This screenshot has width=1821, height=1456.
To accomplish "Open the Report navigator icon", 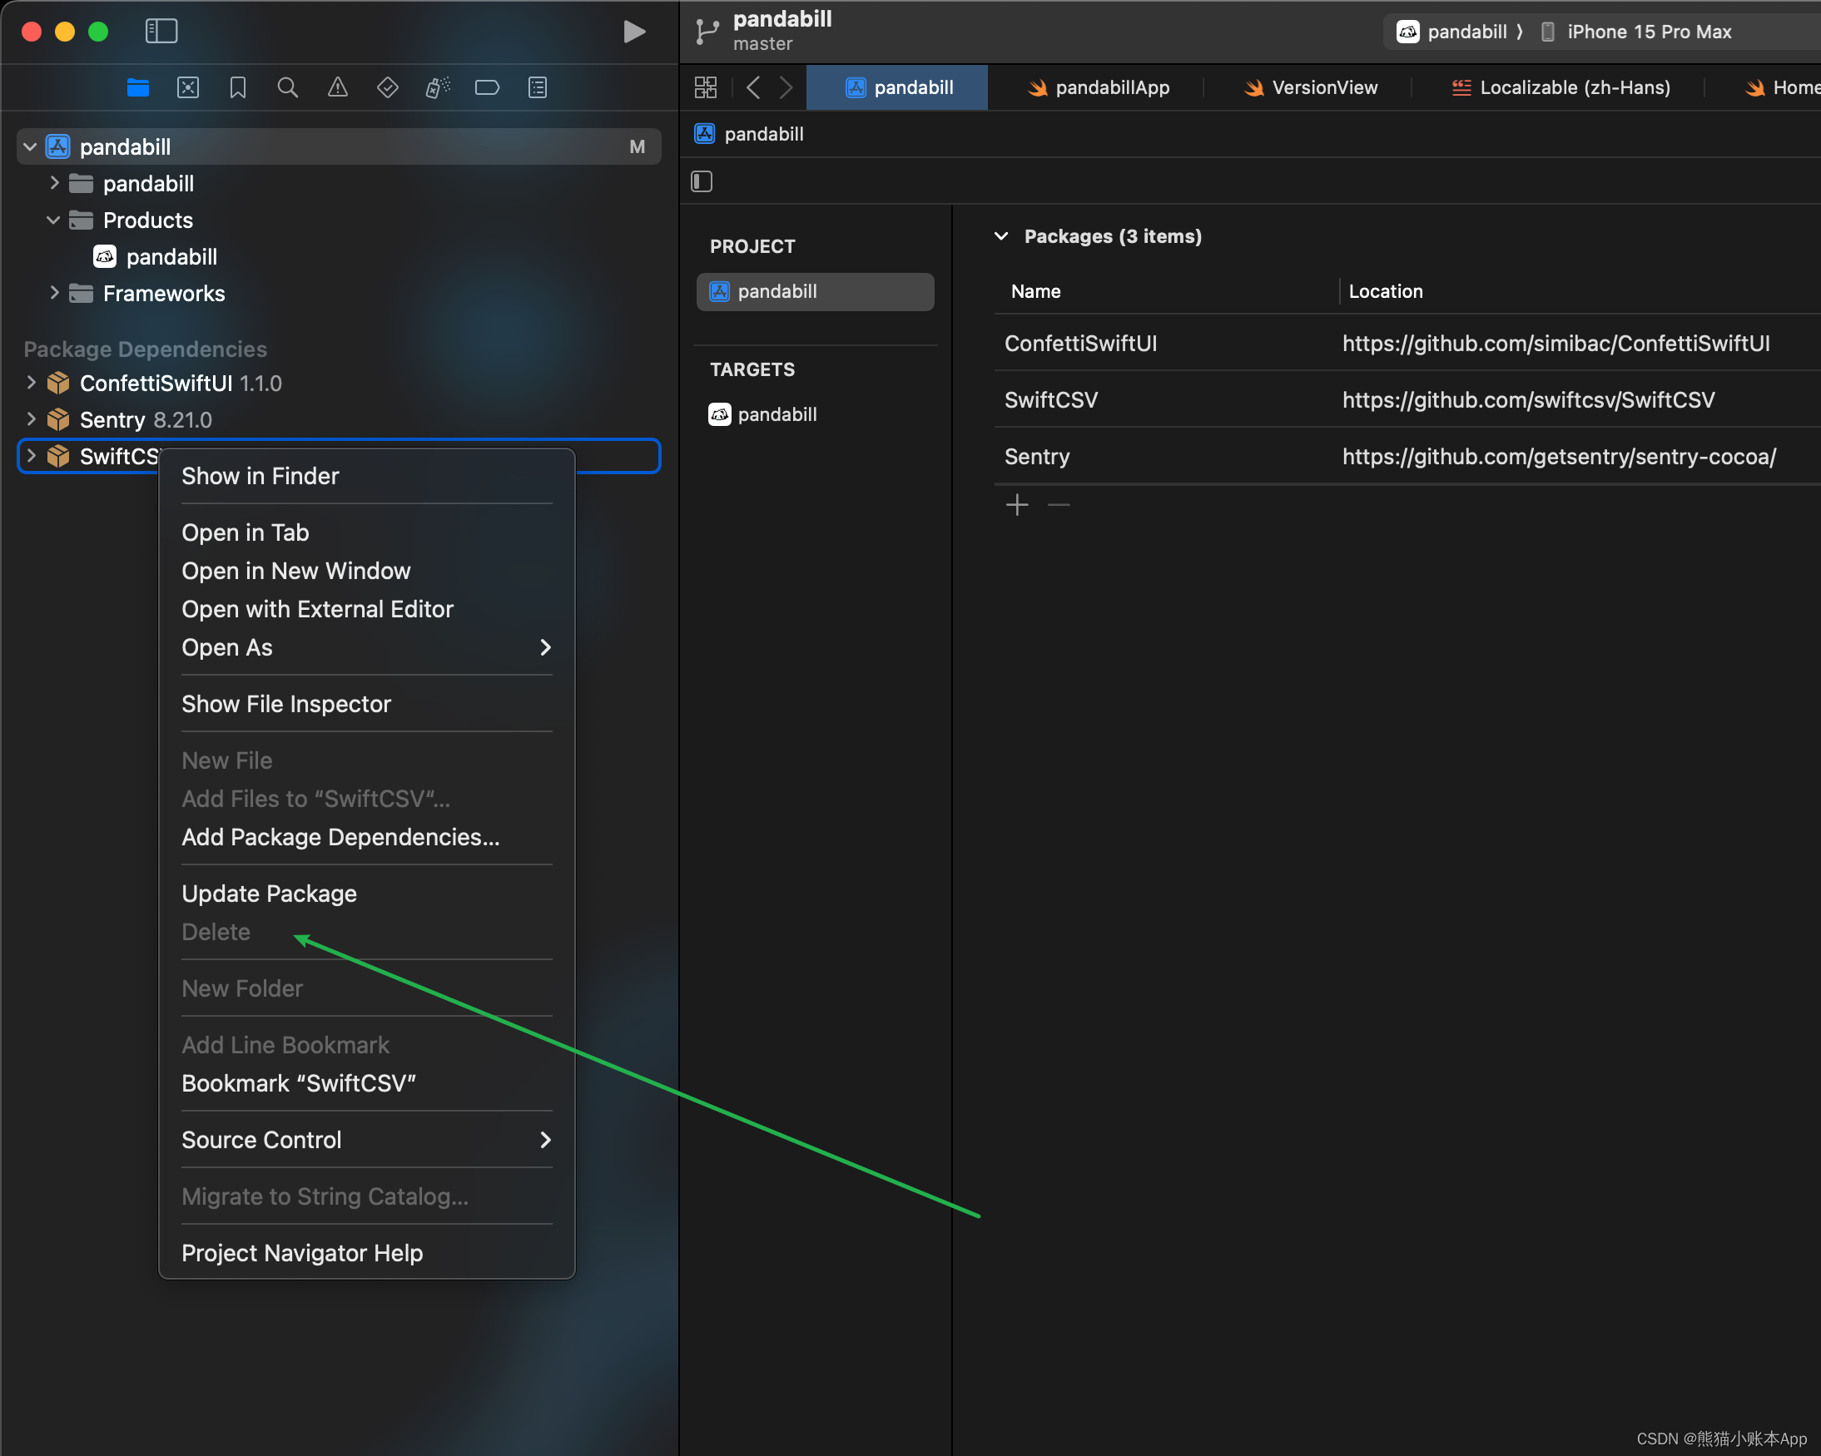I will pyautogui.click(x=537, y=88).
